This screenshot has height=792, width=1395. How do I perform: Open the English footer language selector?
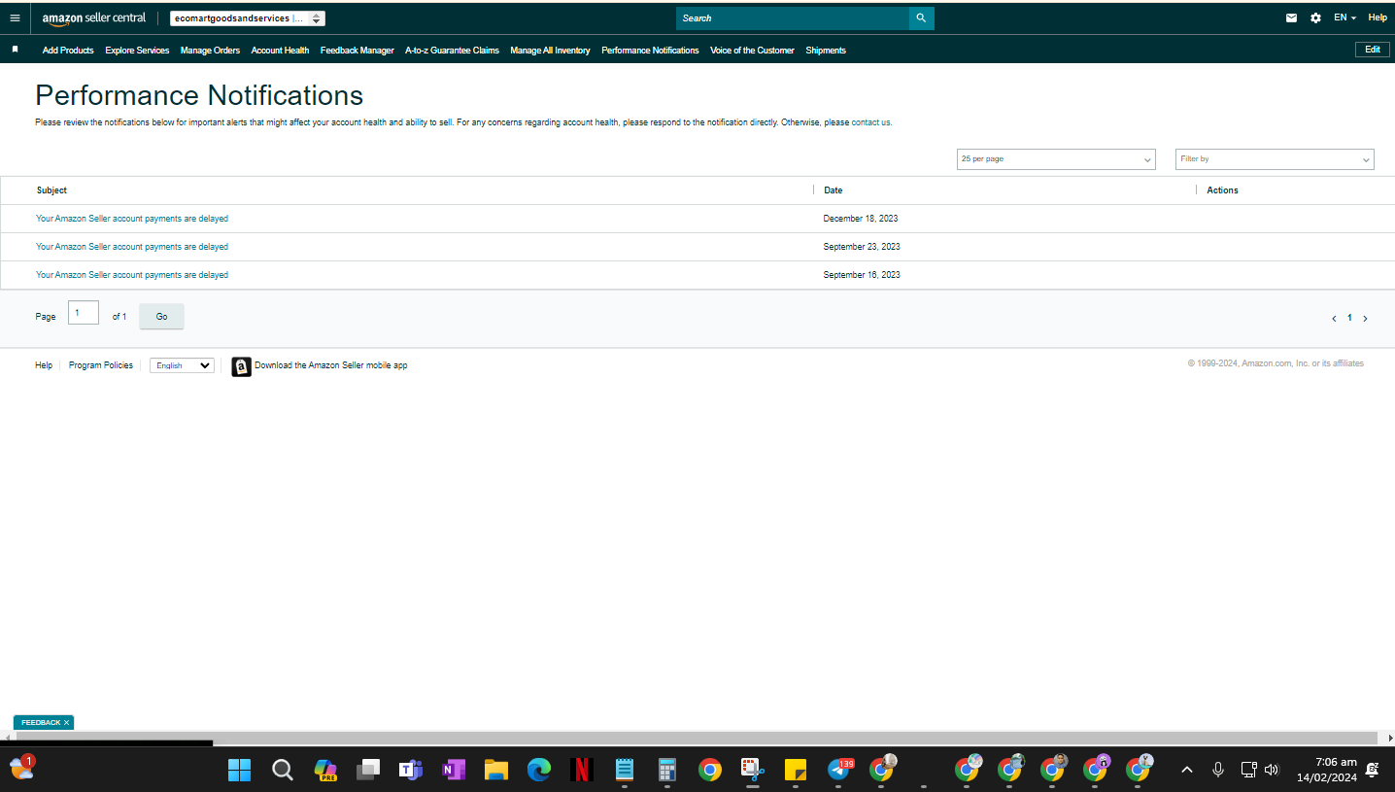pyautogui.click(x=182, y=365)
